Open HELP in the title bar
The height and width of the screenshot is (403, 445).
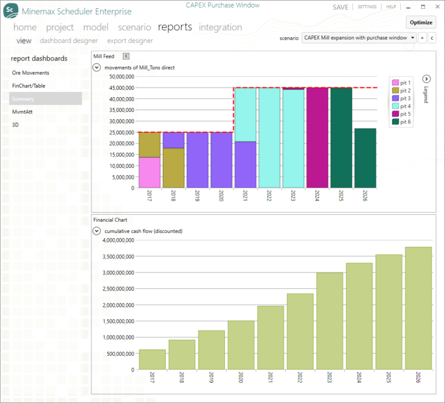(391, 6)
